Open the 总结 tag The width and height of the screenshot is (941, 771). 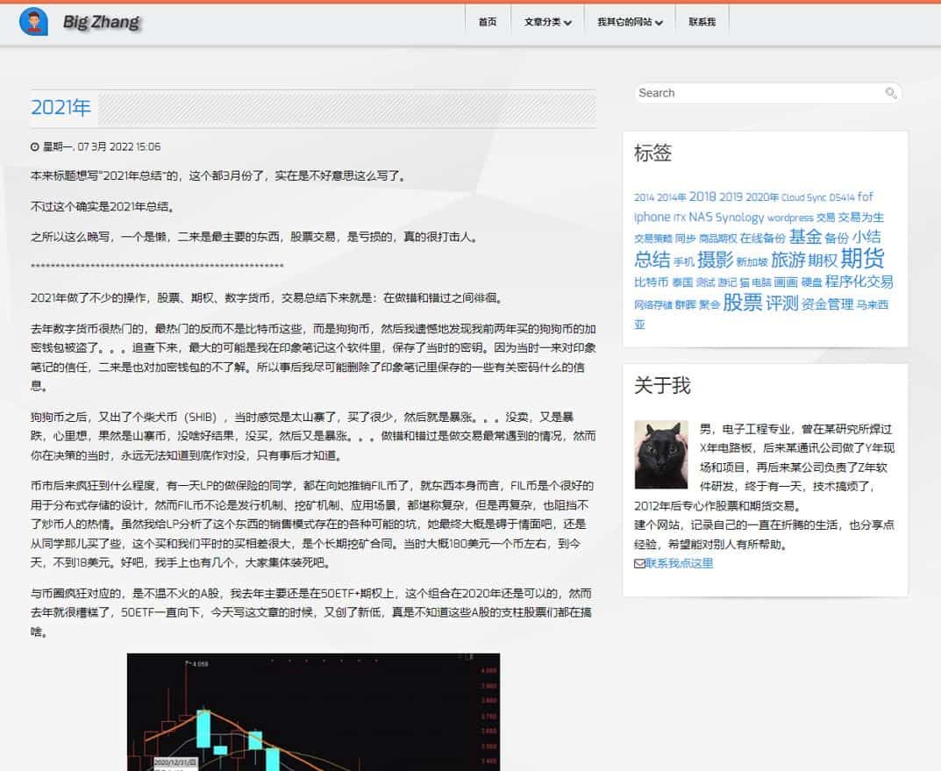pos(652,260)
